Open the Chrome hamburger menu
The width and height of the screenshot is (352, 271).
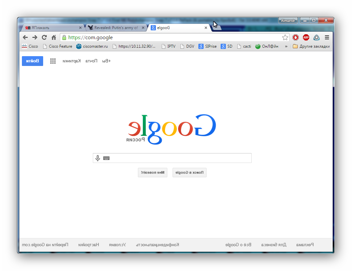point(327,38)
